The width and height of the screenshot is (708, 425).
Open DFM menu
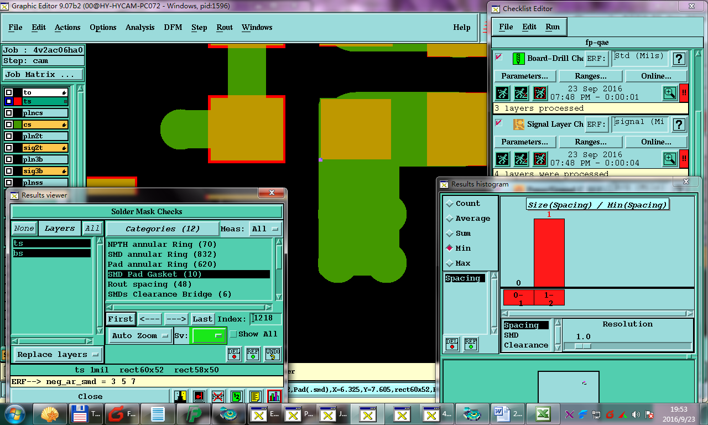pos(173,27)
